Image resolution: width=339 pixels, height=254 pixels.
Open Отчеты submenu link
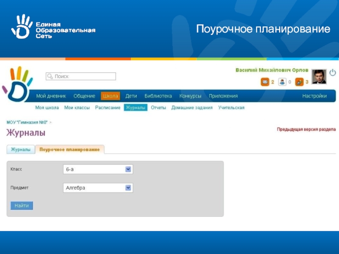(158, 108)
